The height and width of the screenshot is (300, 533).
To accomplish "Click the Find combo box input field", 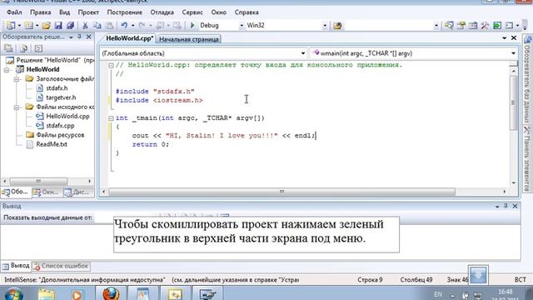I will point(389,26).
